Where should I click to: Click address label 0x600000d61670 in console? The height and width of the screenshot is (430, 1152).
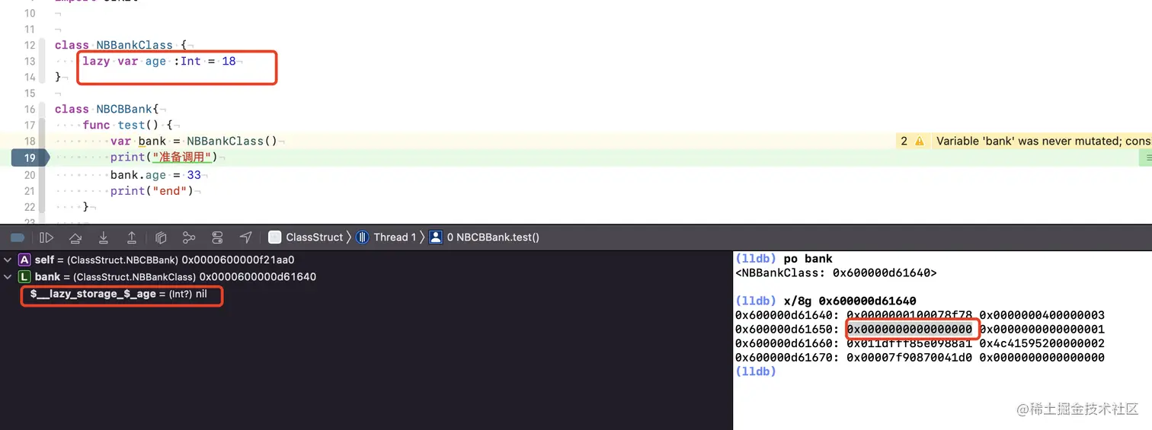(x=788, y=357)
